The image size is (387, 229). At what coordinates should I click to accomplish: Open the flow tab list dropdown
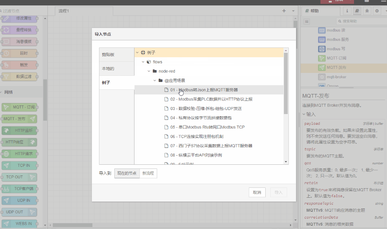[x=293, y=11]
